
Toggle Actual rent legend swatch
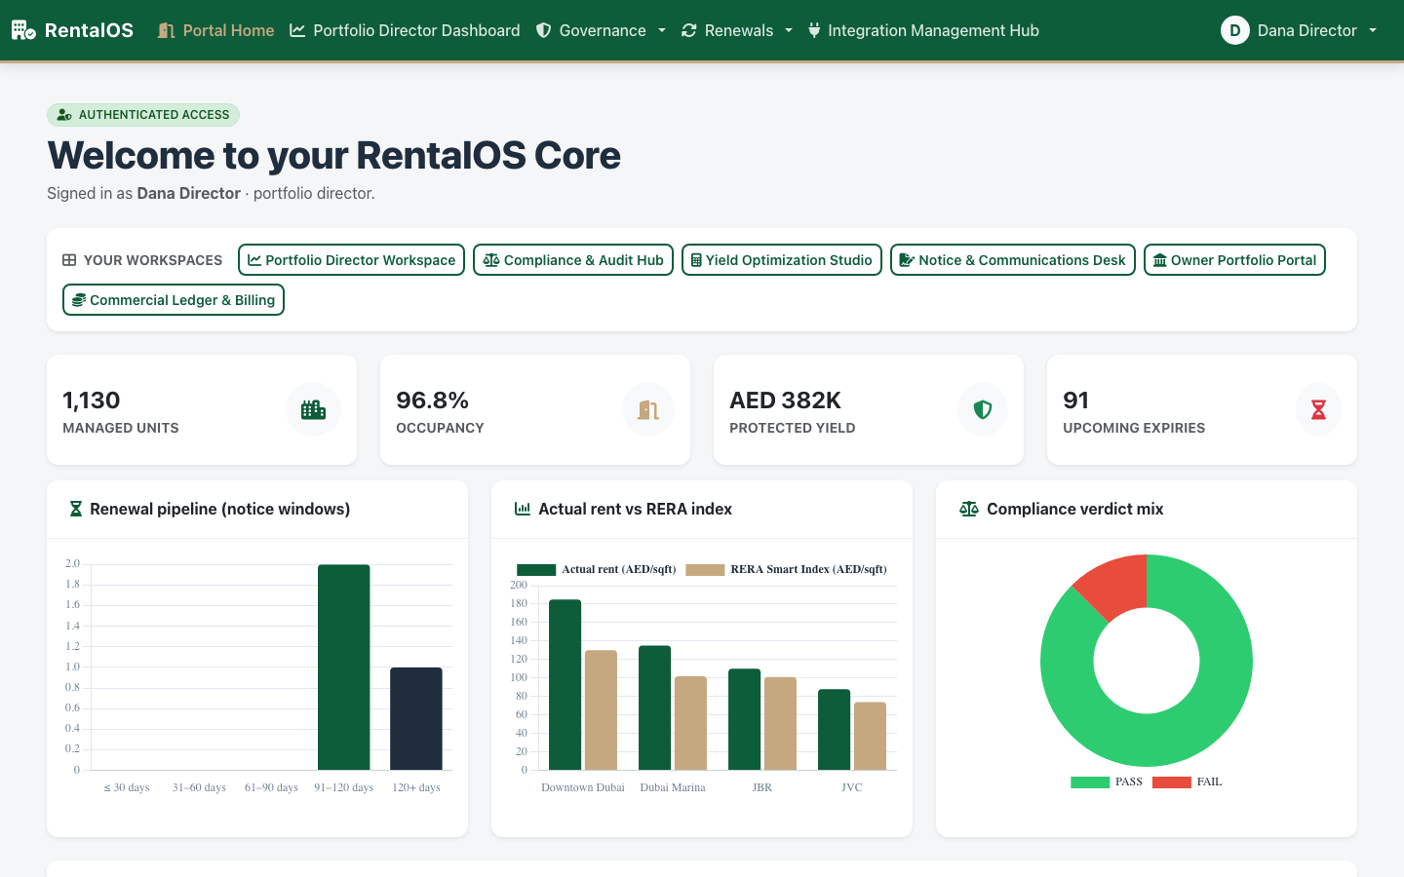[x=536, y=570]
